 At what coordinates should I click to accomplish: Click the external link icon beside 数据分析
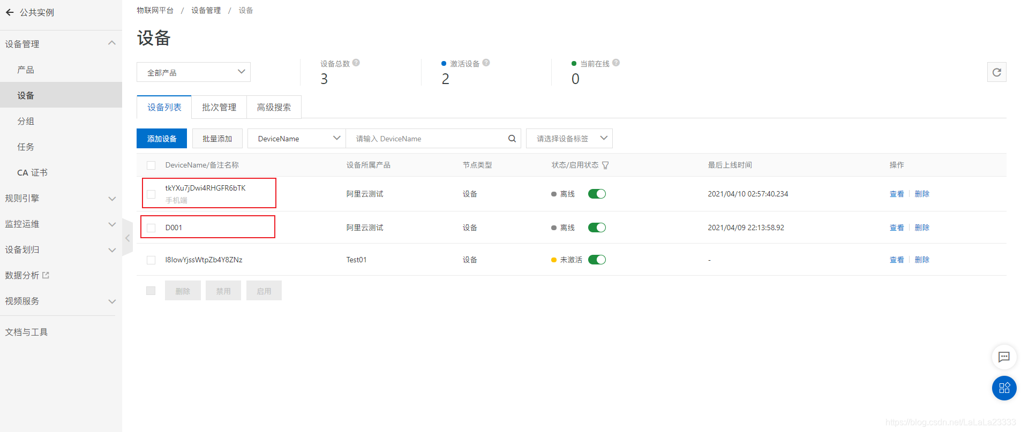[46, 275]
